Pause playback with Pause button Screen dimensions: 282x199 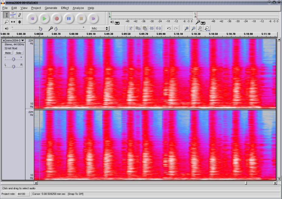[x=69, y=18]
